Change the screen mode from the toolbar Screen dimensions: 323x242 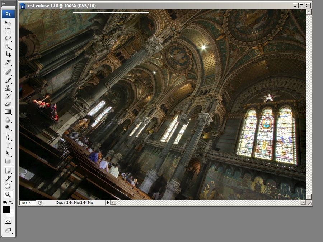coord(8,230)
